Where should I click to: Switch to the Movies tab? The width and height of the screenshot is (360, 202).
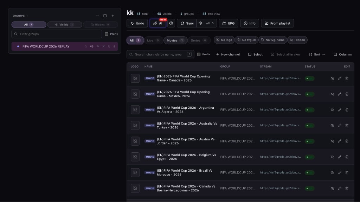tap(175, 40)
